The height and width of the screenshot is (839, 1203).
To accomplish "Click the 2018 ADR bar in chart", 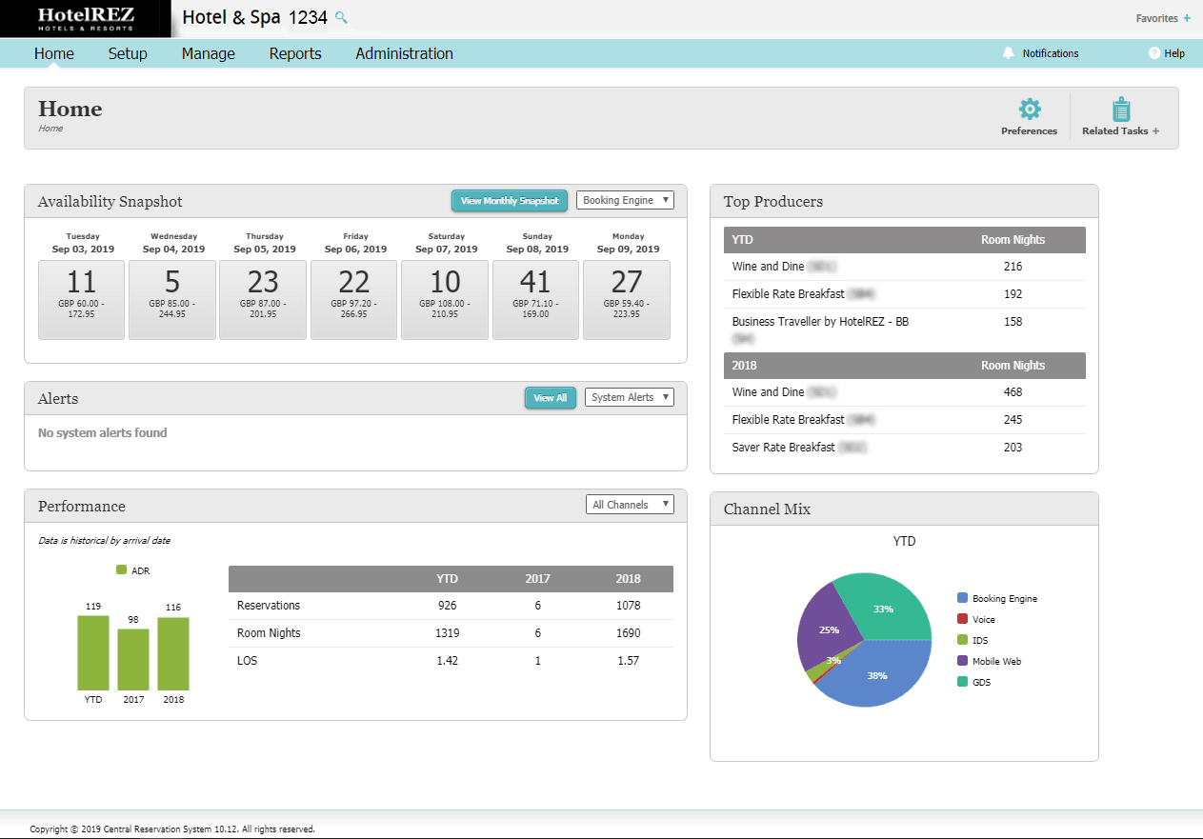I will [x=173, y=653].
